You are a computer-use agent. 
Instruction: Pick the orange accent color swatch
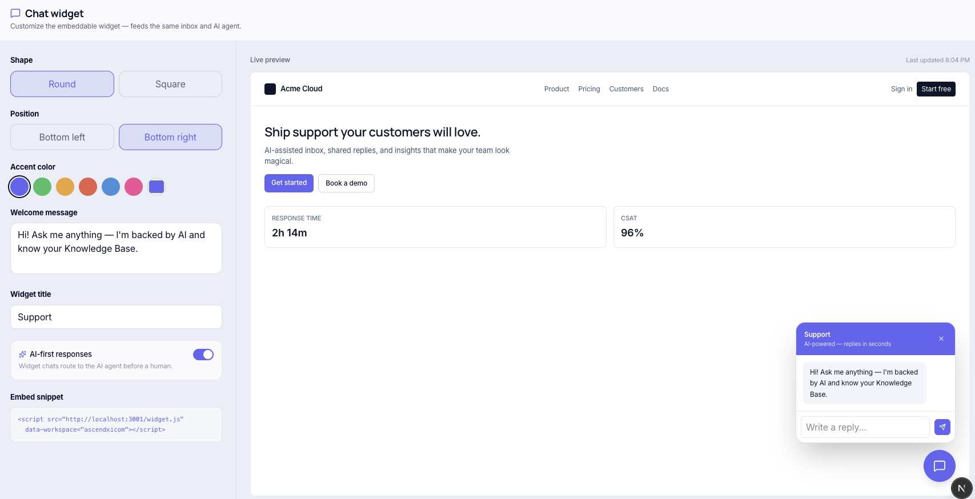(x=65, y=187)
